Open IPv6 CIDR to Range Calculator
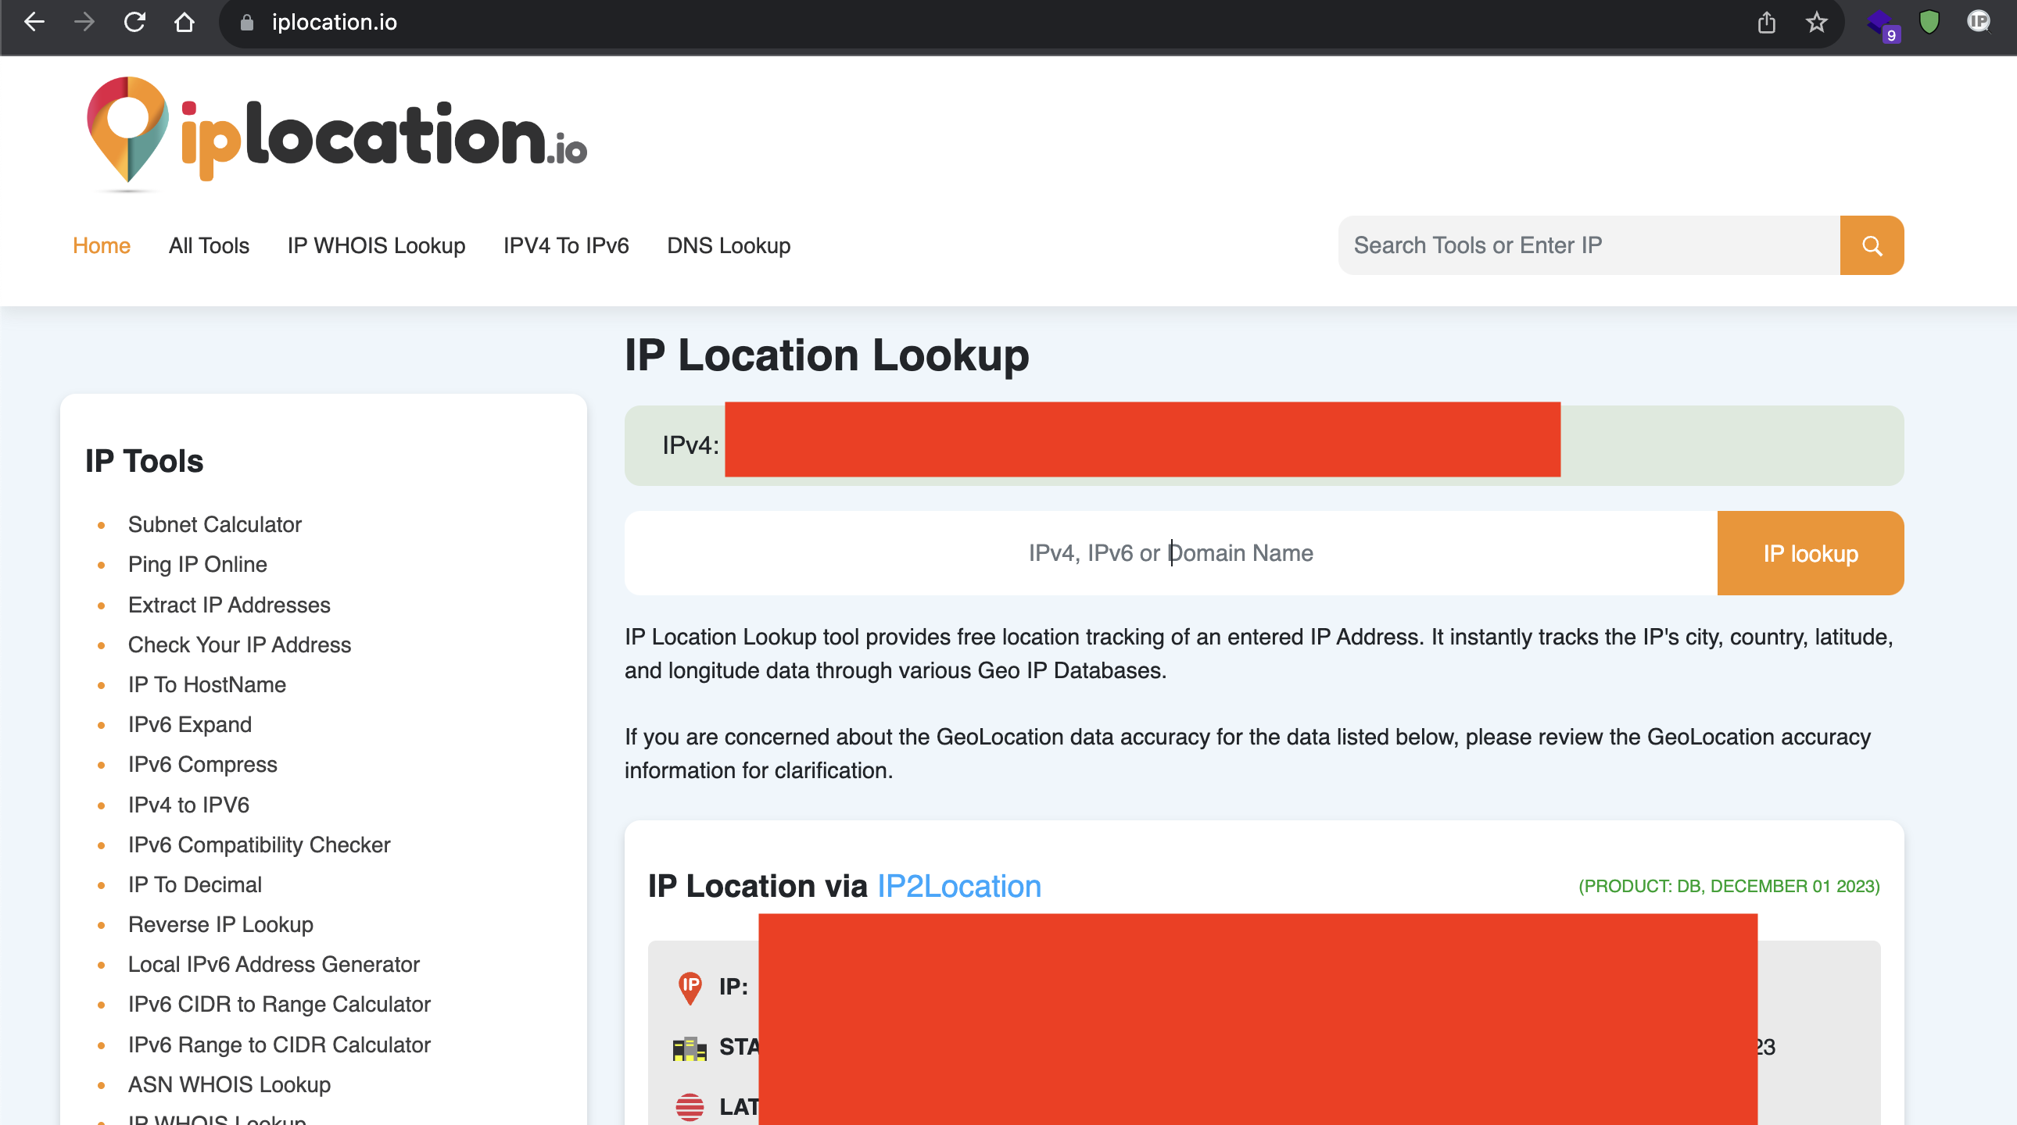Image resolution: width=2017 pixels, height=1125 pixels. pos(280,1005)
